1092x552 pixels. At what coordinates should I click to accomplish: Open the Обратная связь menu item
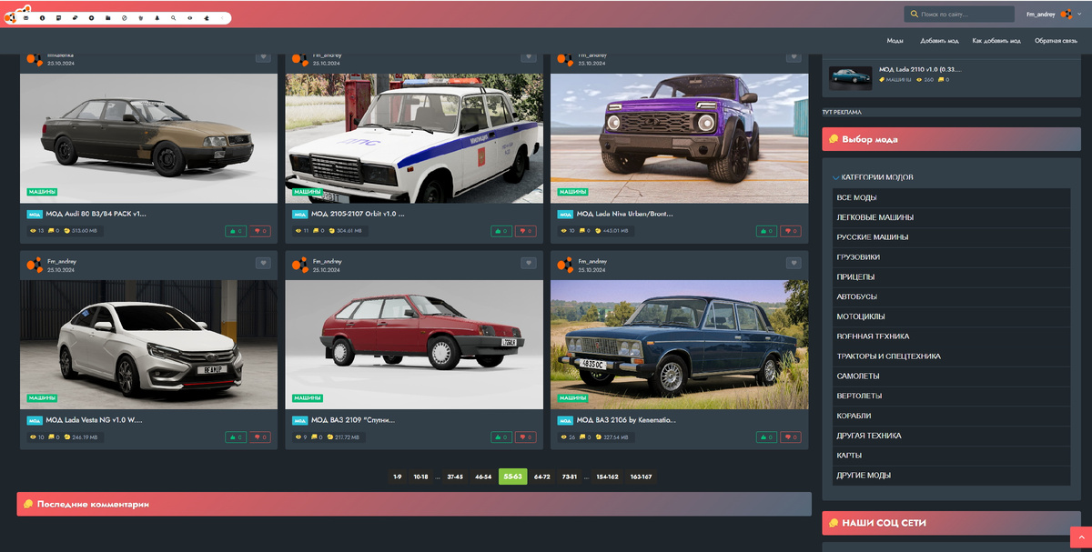(1056, 41)
